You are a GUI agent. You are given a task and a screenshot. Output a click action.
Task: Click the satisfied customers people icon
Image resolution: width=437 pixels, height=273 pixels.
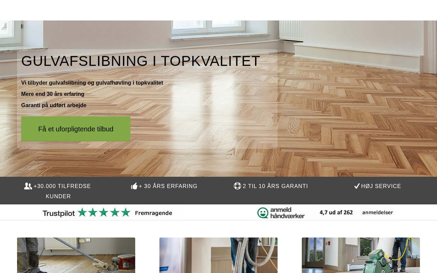coord(28,186)
